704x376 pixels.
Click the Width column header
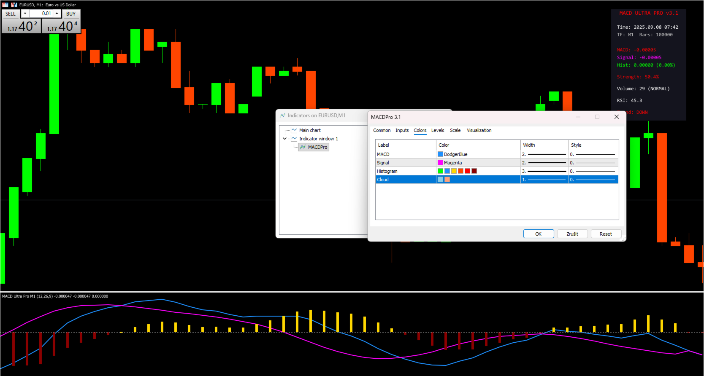tap(544, 145)
